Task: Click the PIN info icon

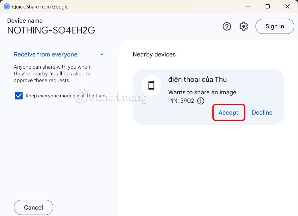Action: tap(201, 101)
